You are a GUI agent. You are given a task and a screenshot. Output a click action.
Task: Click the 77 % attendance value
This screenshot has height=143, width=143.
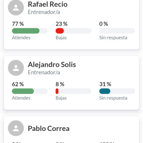click(18, 24)
